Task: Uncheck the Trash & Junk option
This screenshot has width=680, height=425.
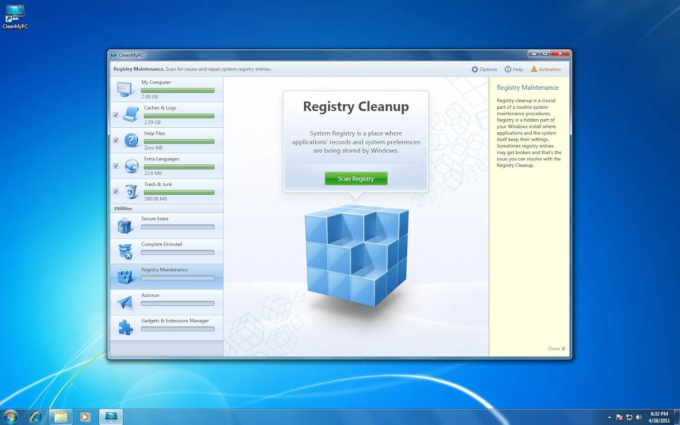Action: coord(116,192)
